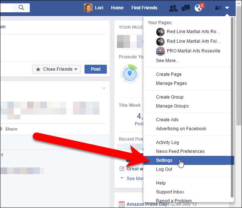Viewport: 242px width, 208px height.
Task: Select Manage Groups
Action: coord(172,106)
